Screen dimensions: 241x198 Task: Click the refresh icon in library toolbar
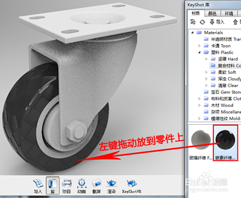coord(202,22)
